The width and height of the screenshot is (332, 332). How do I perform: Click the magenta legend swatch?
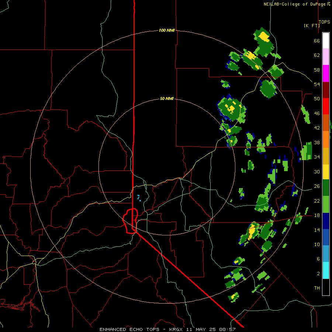pyautogui.click(x=326, y=73)
